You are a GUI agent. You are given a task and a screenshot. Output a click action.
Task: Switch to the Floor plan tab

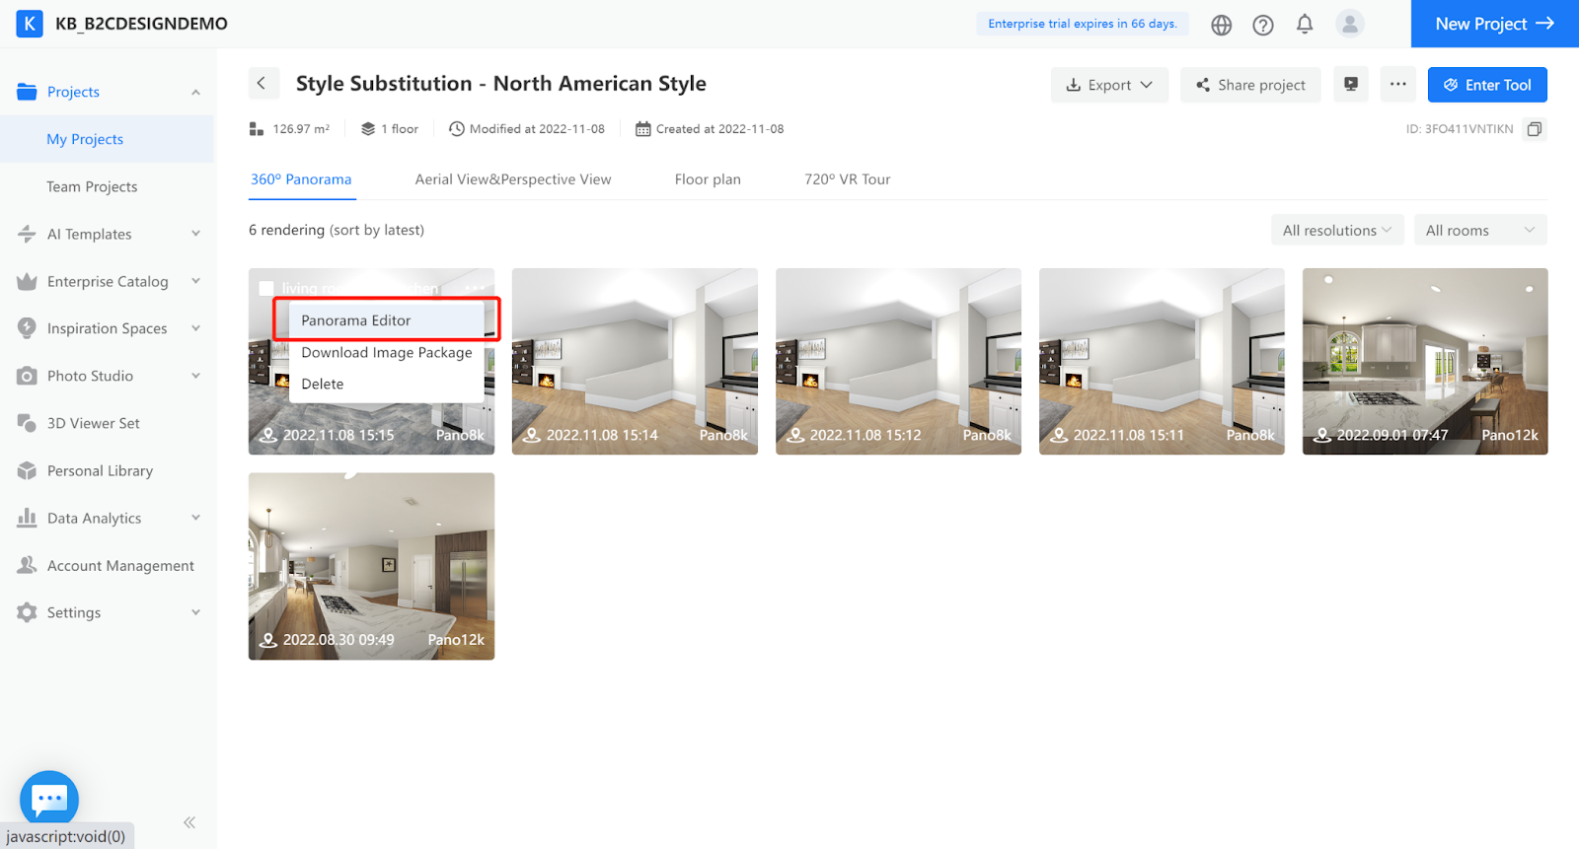point(707,179)
